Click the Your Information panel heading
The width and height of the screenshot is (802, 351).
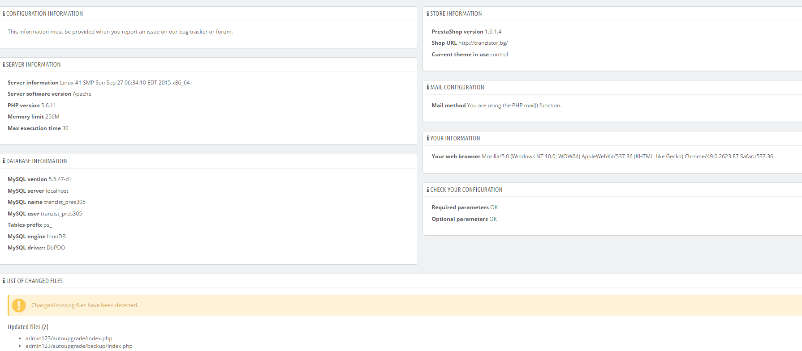coord(455,138)
